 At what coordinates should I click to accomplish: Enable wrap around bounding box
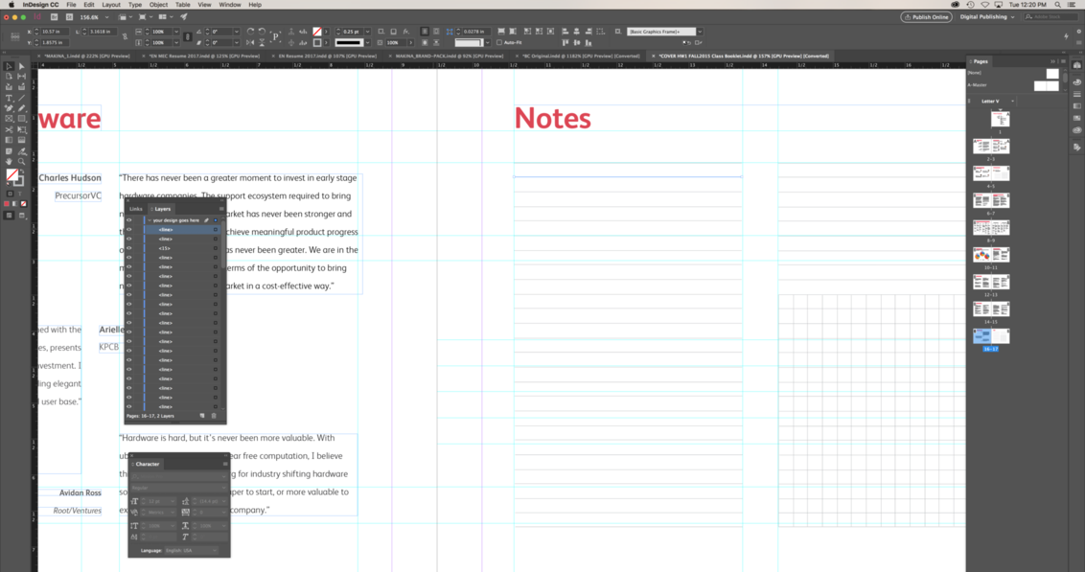coord(436,32)
